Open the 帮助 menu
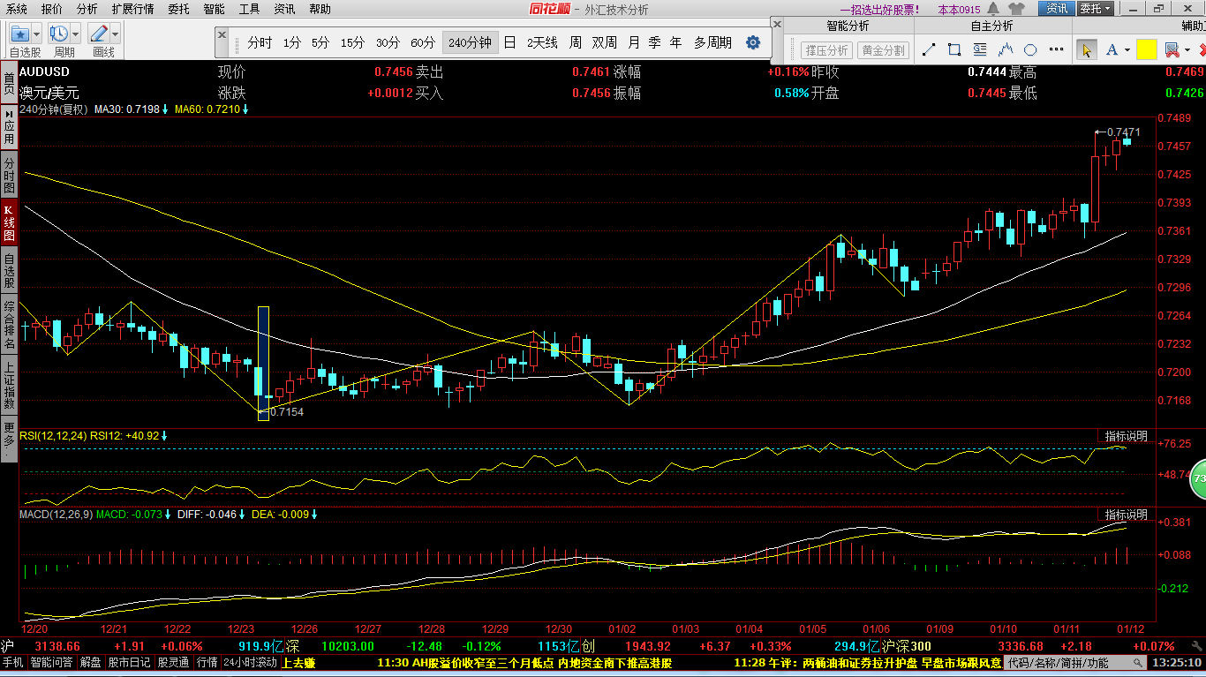 pos(320,9)
